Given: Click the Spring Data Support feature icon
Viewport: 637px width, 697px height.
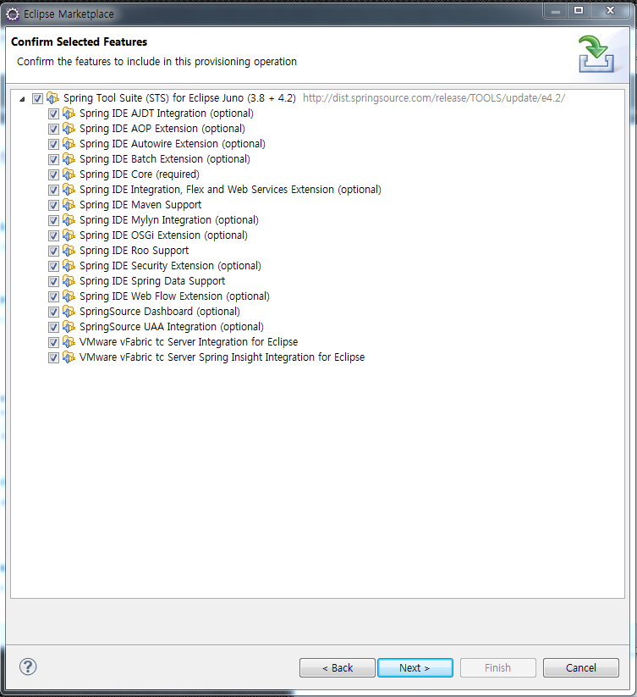Looking at the screenshot, I should (x=69, y=280).
